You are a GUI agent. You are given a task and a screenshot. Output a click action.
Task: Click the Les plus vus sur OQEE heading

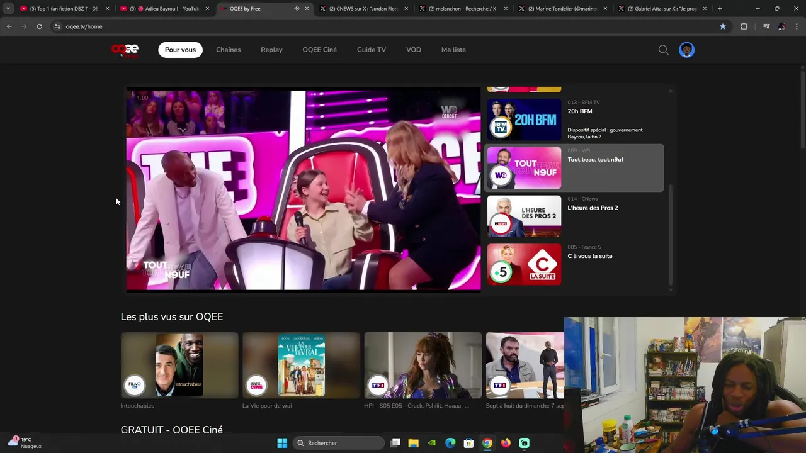[x=172, y=317]
